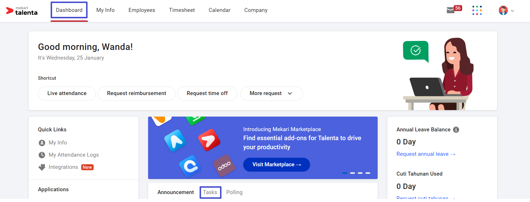Select the second banner carousel indicator
Image resolution: width=530 pixels, height=202 pixels.
click(x=352, y=173)
